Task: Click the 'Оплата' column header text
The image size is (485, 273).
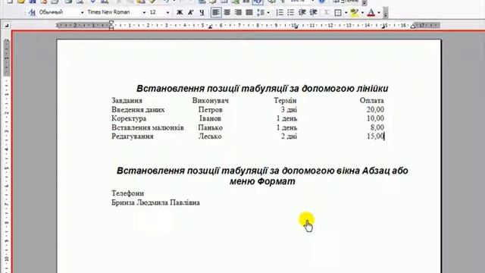Action: (x=372, y=101)
